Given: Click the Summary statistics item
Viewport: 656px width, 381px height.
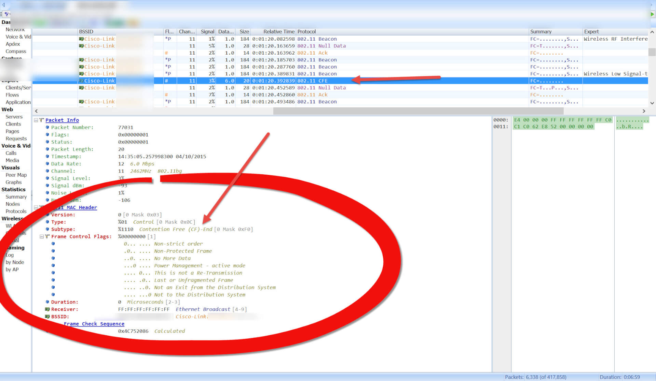Looking at the screenshot, I should pyautogui.click(x=16, y=196).
